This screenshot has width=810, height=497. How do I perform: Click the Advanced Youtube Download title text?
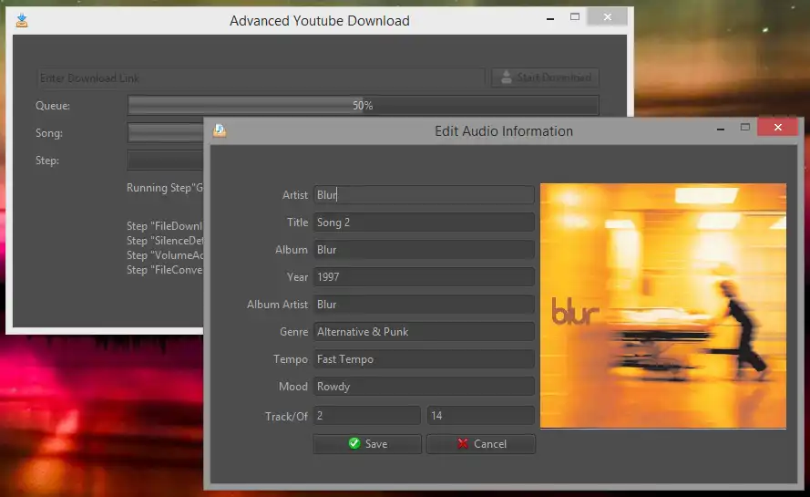(x=320, y=21)
